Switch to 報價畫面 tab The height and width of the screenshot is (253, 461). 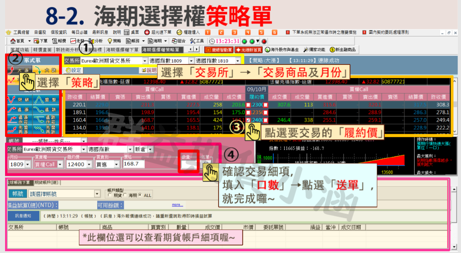(x=43, y=50)
